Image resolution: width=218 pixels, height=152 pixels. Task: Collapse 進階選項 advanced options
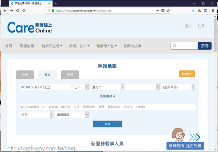click(x=107, y=96)
